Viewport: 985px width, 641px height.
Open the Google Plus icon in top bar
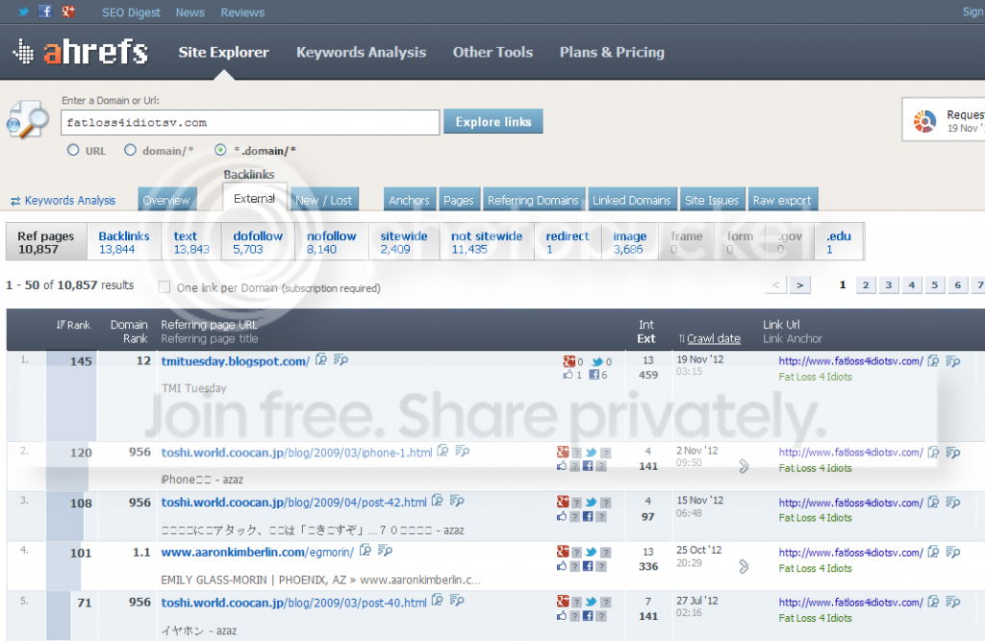[68, 12]
